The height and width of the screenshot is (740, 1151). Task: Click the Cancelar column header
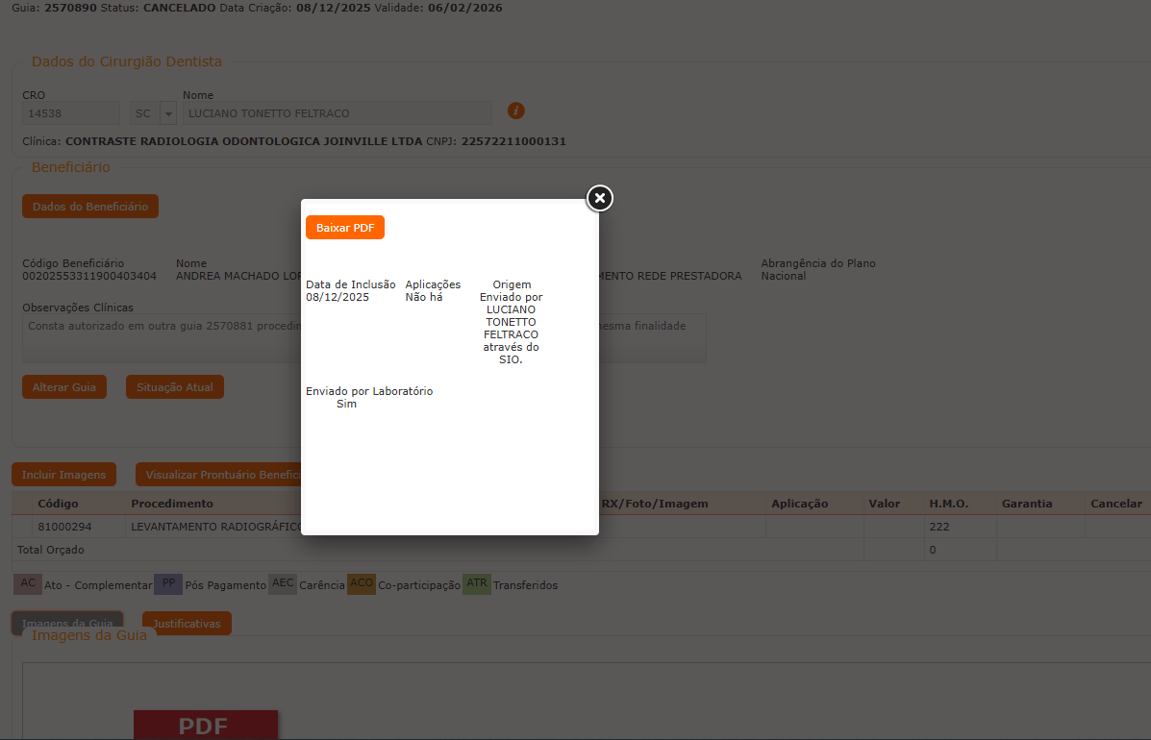1115,504
